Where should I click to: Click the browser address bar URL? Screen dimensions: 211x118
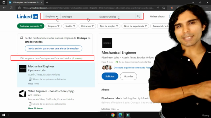pyautogui.click(x=88, y=8)
